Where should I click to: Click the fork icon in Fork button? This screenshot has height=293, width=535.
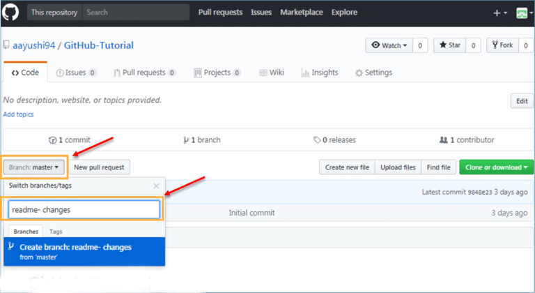tap(495, 45)
